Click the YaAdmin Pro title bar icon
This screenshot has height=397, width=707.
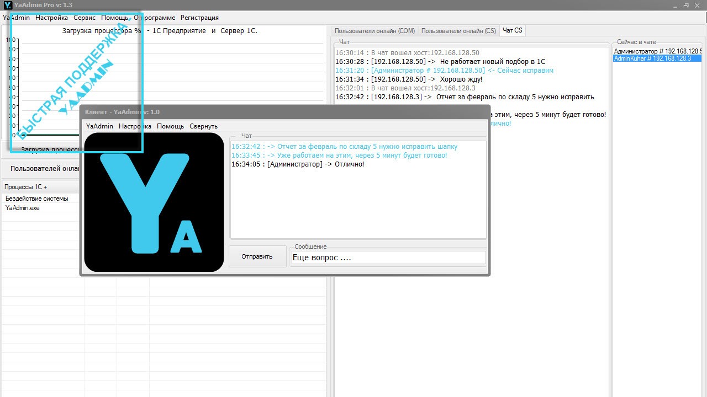(8, 5)
